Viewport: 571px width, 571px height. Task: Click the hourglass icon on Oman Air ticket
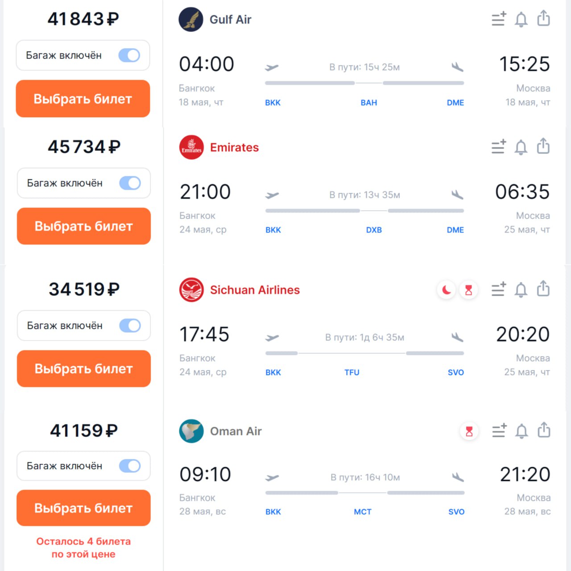coord(469,431)
